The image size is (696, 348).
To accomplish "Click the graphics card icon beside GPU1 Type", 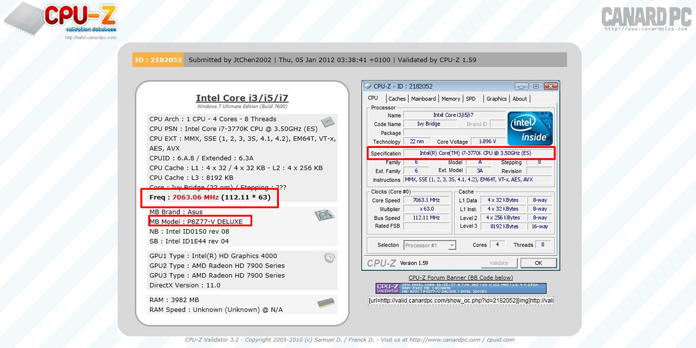I will 329,258.
